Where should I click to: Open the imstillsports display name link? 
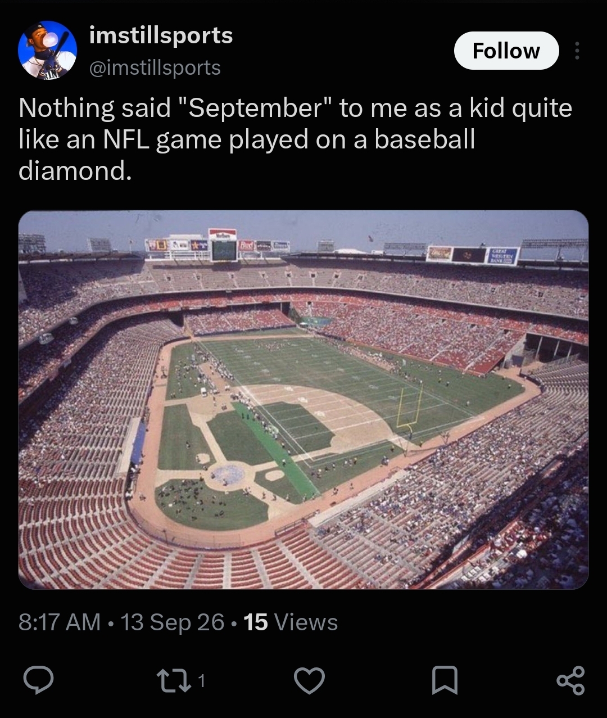(x=161, y=36)
